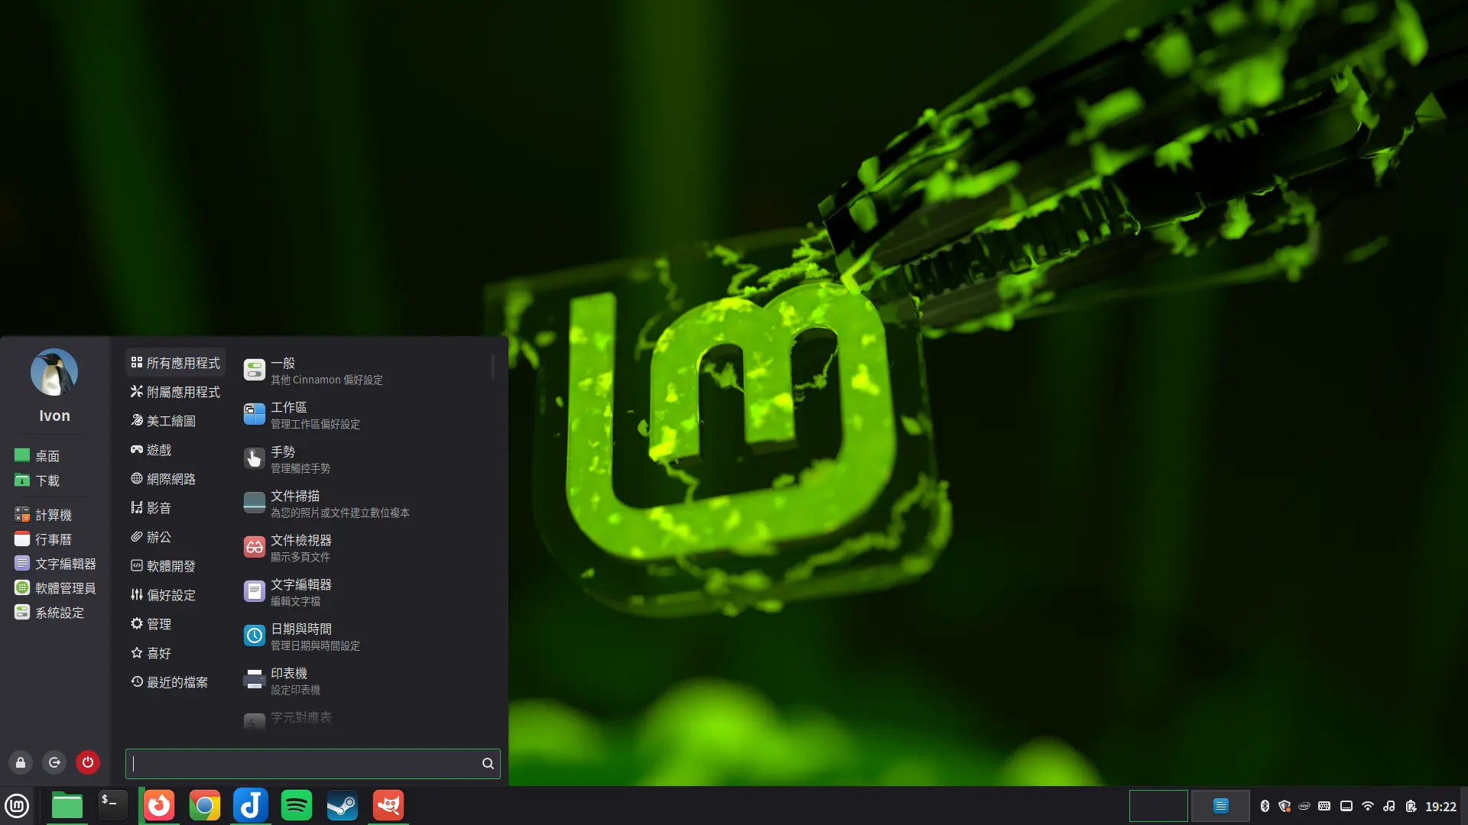Screen dimensions: 1468x825
Task: Open the 最近的檔案 recent files category
Action: pyautogui.click(x=176, y=682)
